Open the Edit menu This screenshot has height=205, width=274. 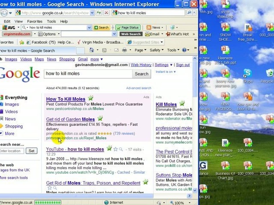click(7, 21)
